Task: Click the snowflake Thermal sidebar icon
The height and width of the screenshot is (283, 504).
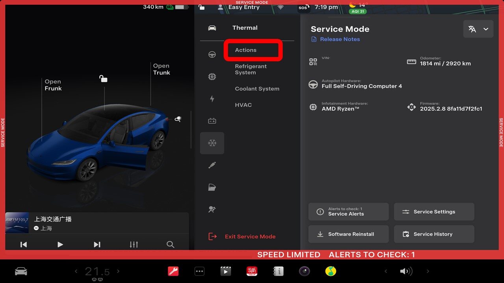Action: tap(212, 143)
